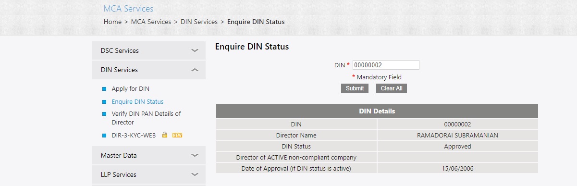
Task: Expand the Master Data section chevron
Action: [x=195, y=155]
